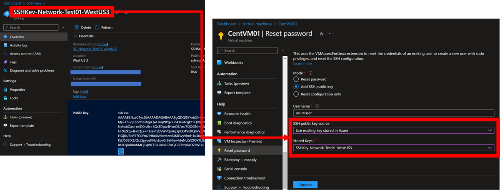Click the move link next to Resource group
The height and width of the screenshot is (190, 500).
click(x=102, y=44)
